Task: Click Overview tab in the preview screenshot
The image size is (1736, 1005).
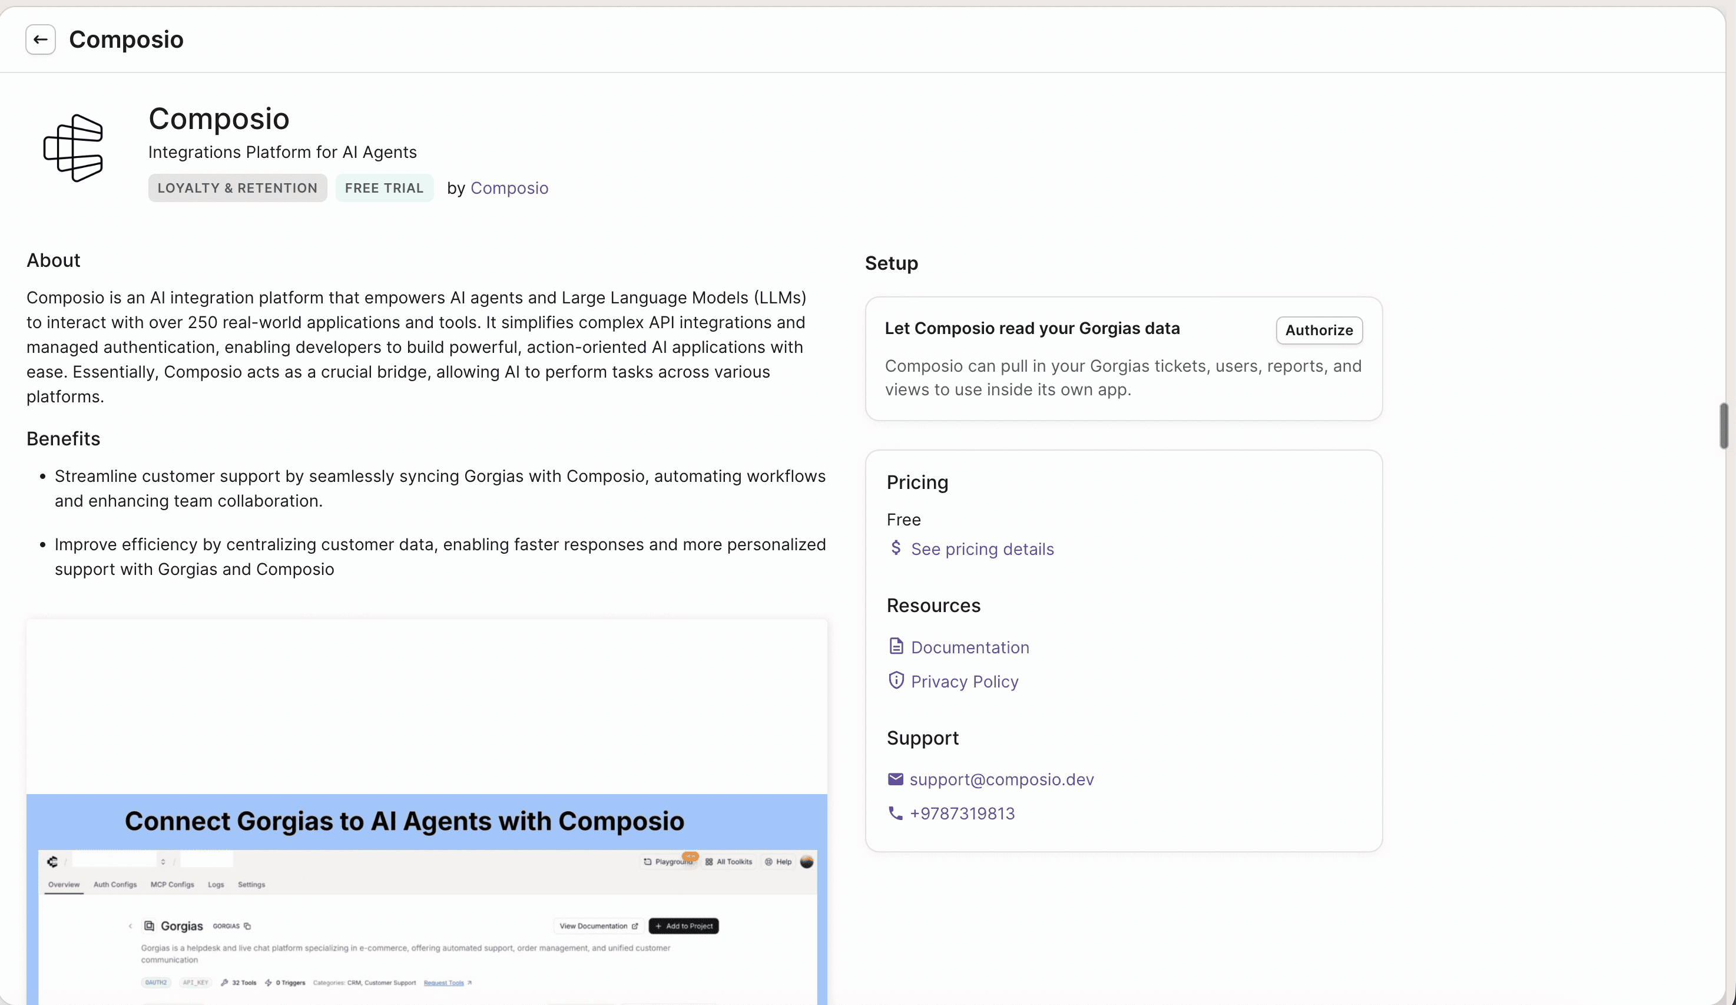Action: pos(64,884)
